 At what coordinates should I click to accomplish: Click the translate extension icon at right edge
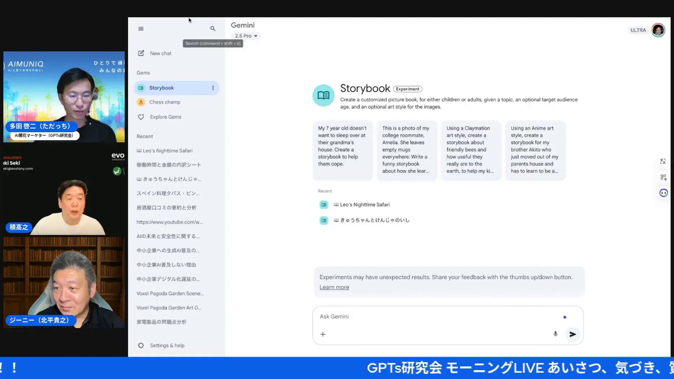(663, 161)
